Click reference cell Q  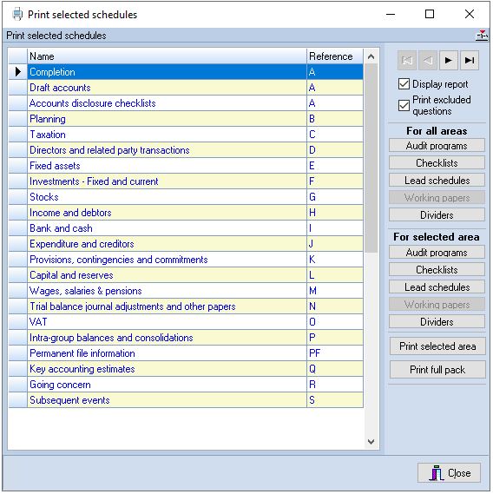tap(335, 369)
